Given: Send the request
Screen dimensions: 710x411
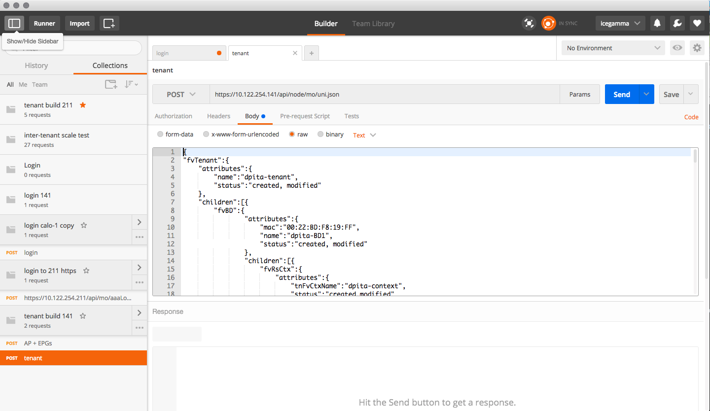Looking at the screenshot, I should pos(622,94).
